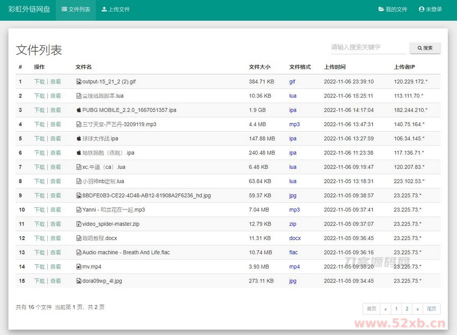
Task: Click the 请输入搜索关键字 search input field
Action: pos(366,48)
